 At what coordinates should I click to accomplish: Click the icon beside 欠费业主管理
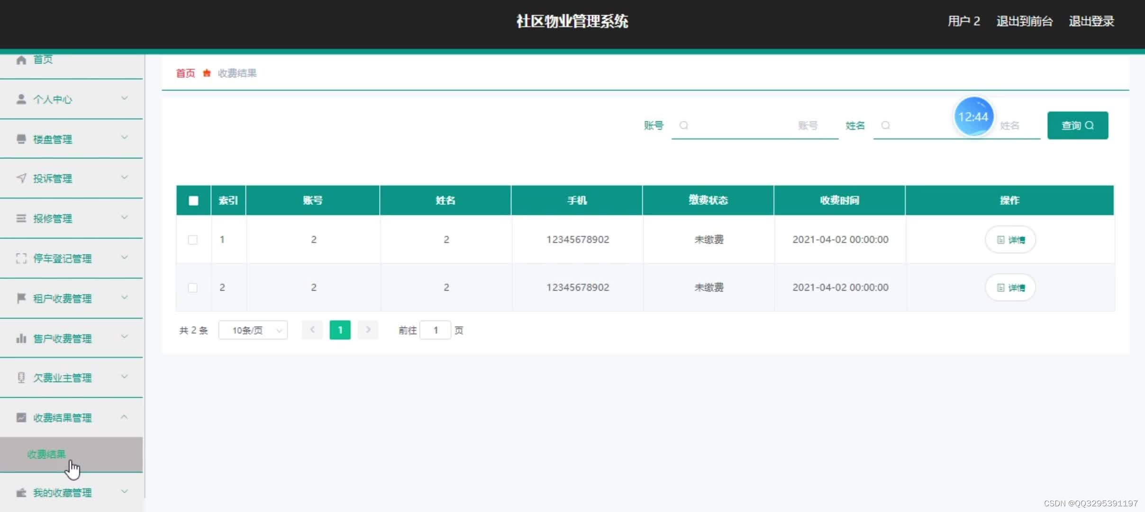tap(21, 377)
